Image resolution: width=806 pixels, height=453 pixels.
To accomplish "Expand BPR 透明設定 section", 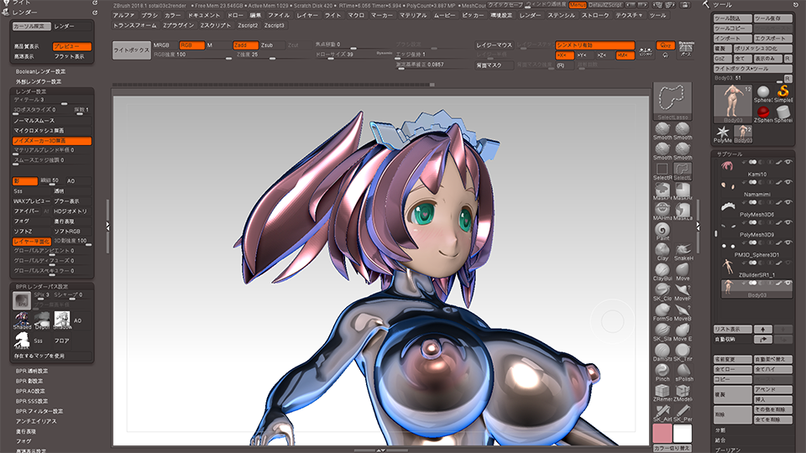I will coord(32,371).
